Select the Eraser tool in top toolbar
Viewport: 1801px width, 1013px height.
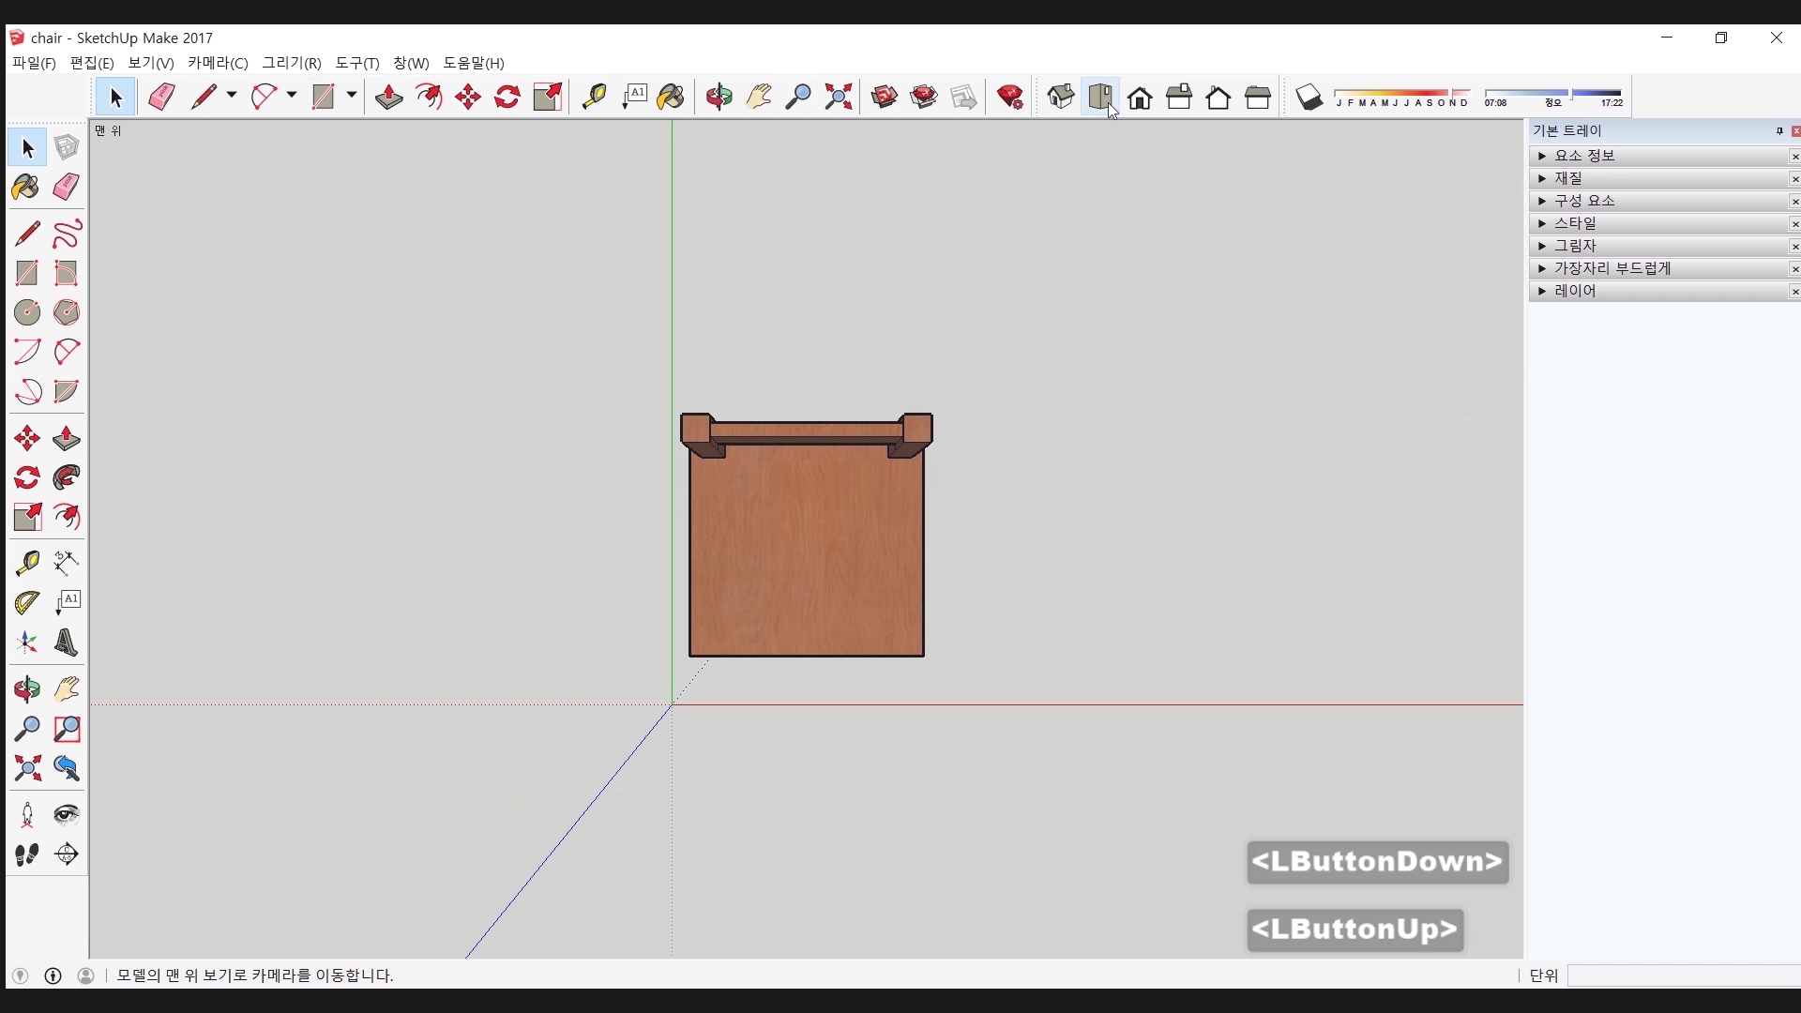161,97
